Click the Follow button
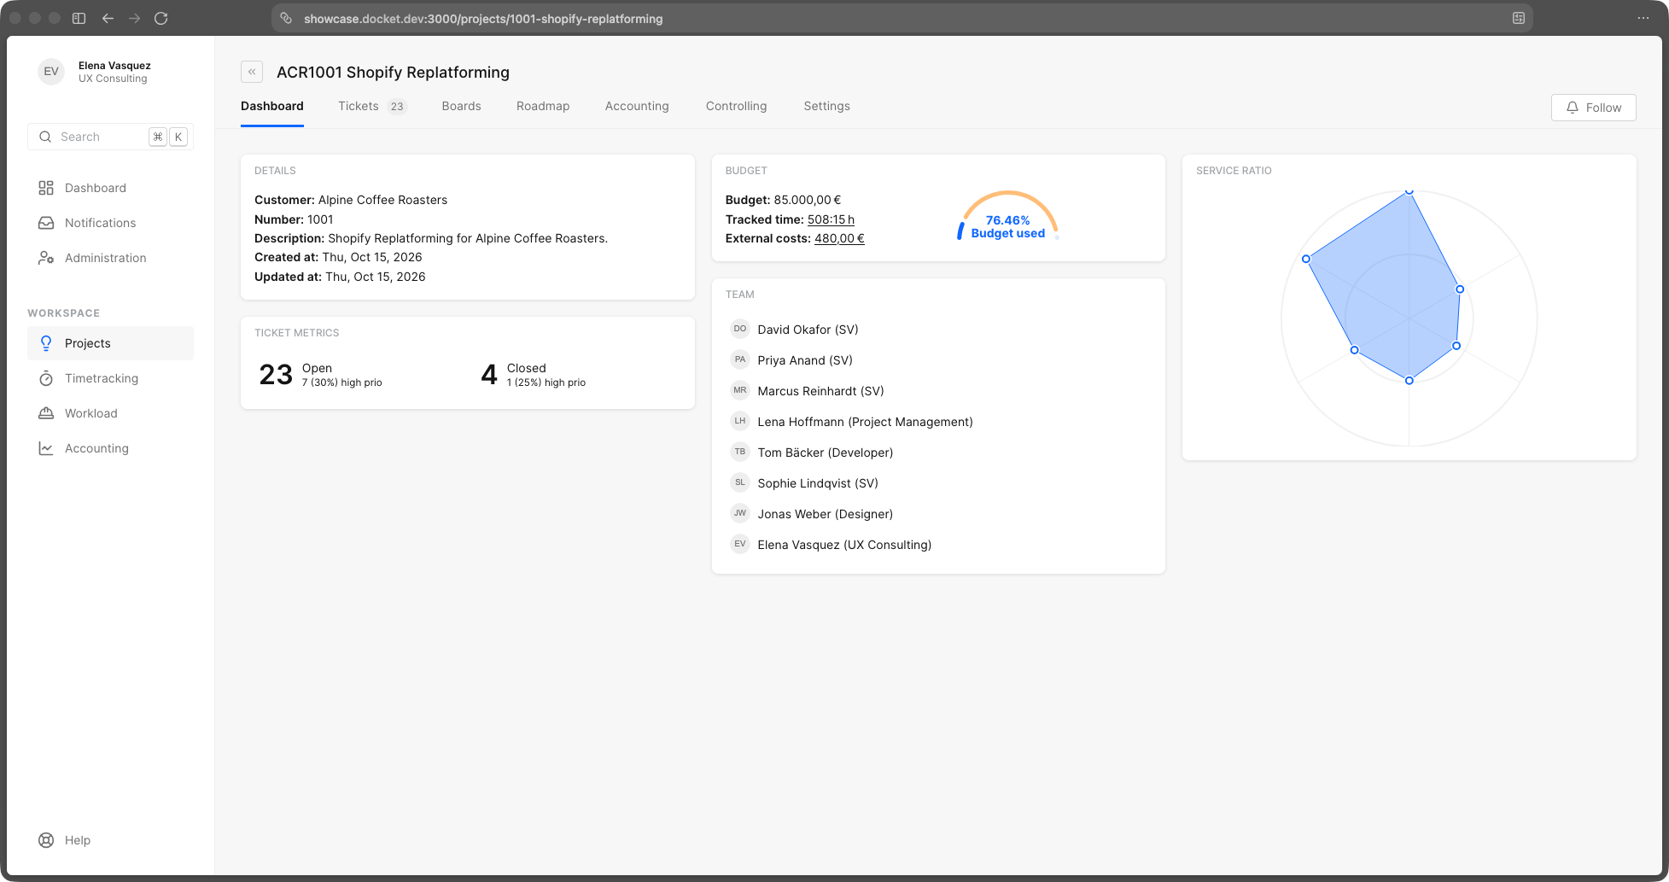This screenshot has height=882, width=1669. pos(1593,108)
